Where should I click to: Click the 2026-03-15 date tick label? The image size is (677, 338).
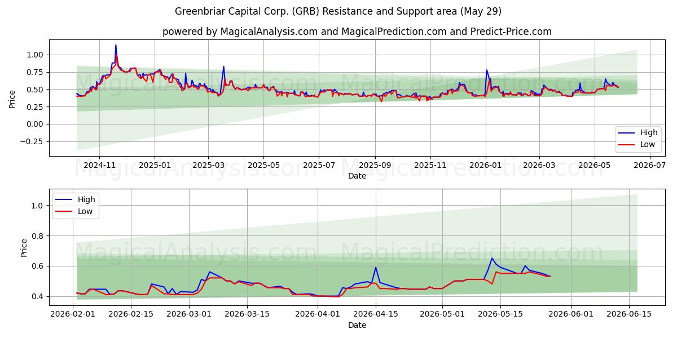click(247, 314)
